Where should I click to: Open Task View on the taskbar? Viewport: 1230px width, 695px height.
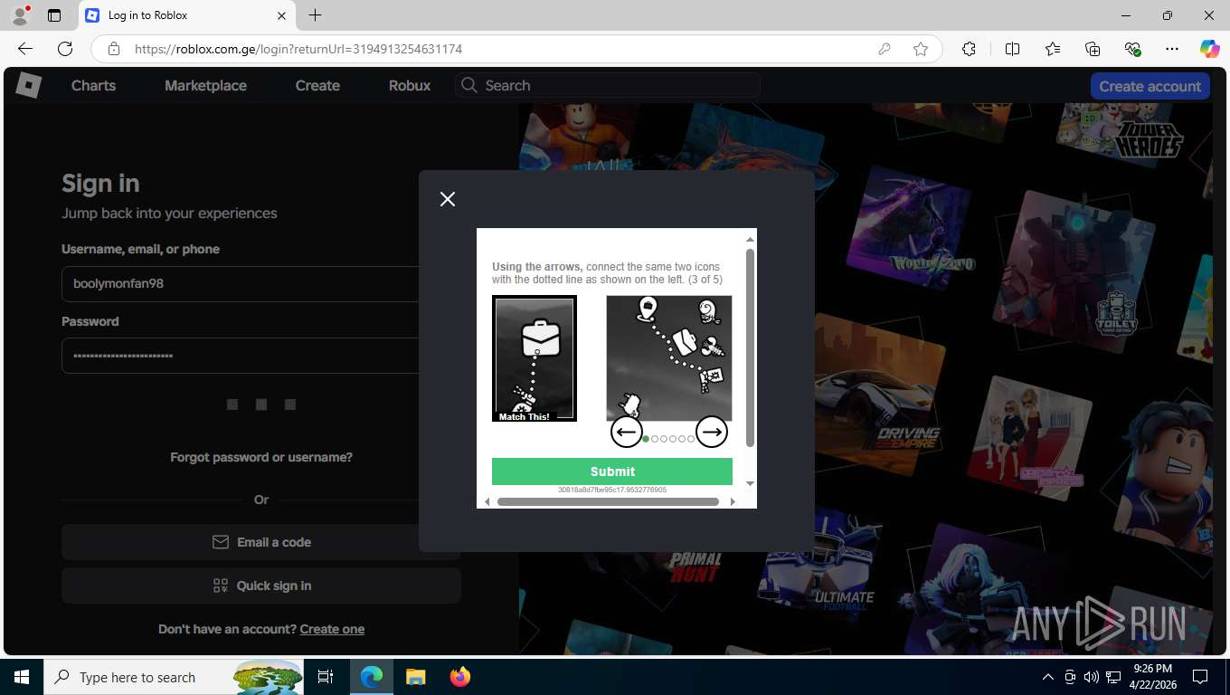pos(326,677)
